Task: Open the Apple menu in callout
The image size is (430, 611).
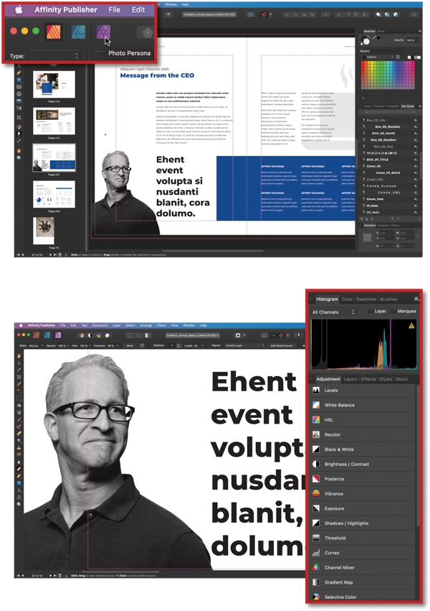Action: pyautogui.click(x=19, y=10)
